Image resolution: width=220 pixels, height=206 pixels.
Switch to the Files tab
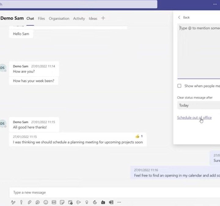tap(41, 18)
